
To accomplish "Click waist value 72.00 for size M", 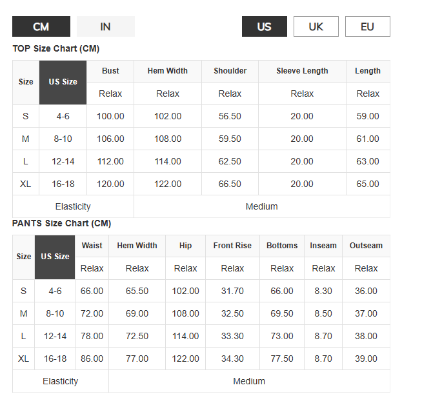I will [x=92, y=313].
